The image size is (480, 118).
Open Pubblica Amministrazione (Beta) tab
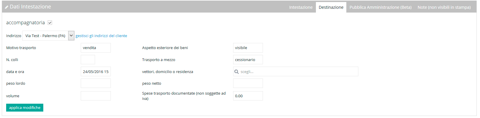(380, 7)
